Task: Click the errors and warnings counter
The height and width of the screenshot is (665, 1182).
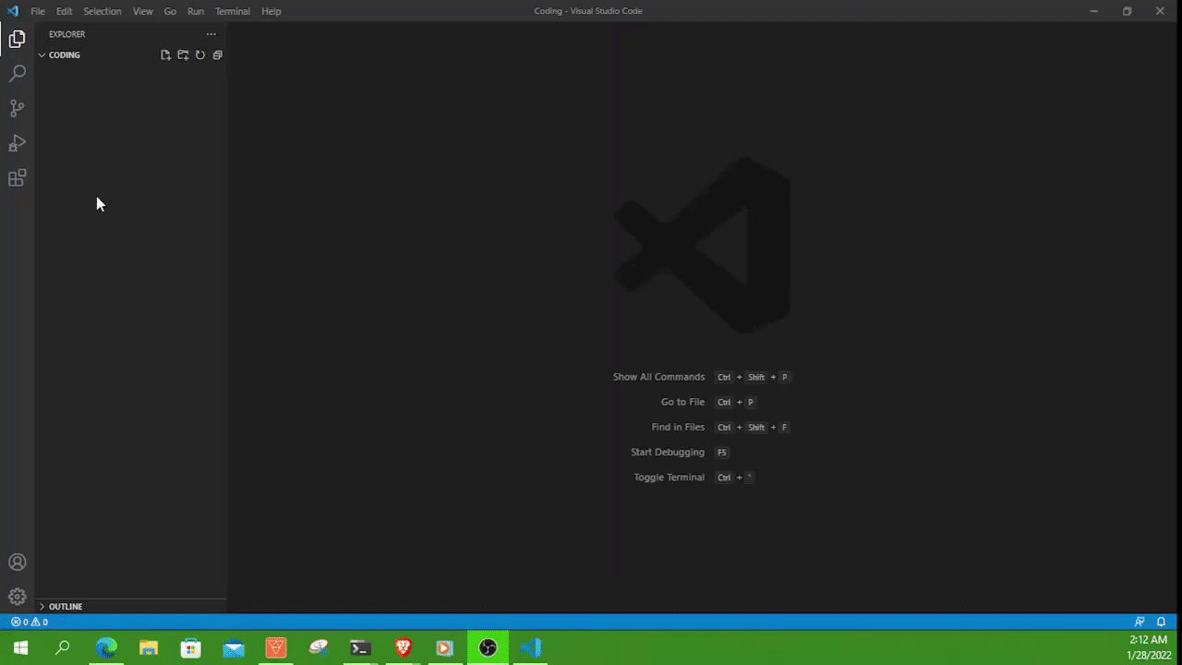Action: point(28,622)
